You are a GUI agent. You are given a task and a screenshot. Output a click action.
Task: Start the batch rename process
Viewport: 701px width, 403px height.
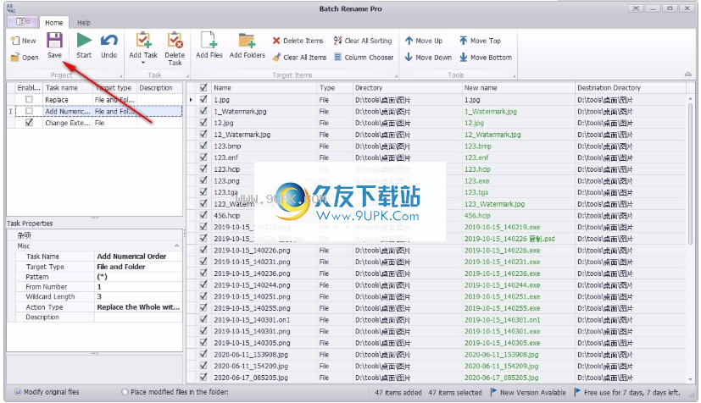tap(84, 46)
